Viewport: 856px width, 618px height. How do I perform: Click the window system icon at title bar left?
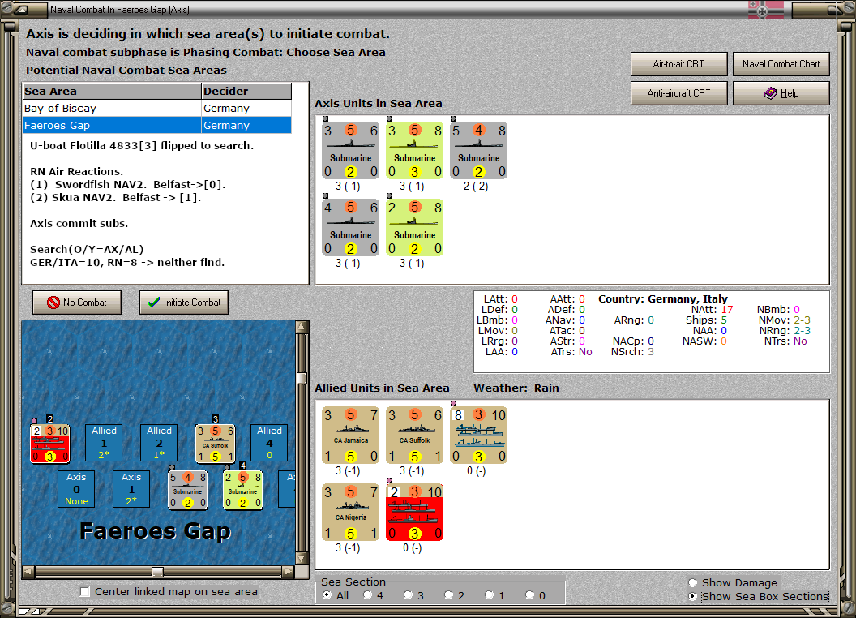point(21,9)
